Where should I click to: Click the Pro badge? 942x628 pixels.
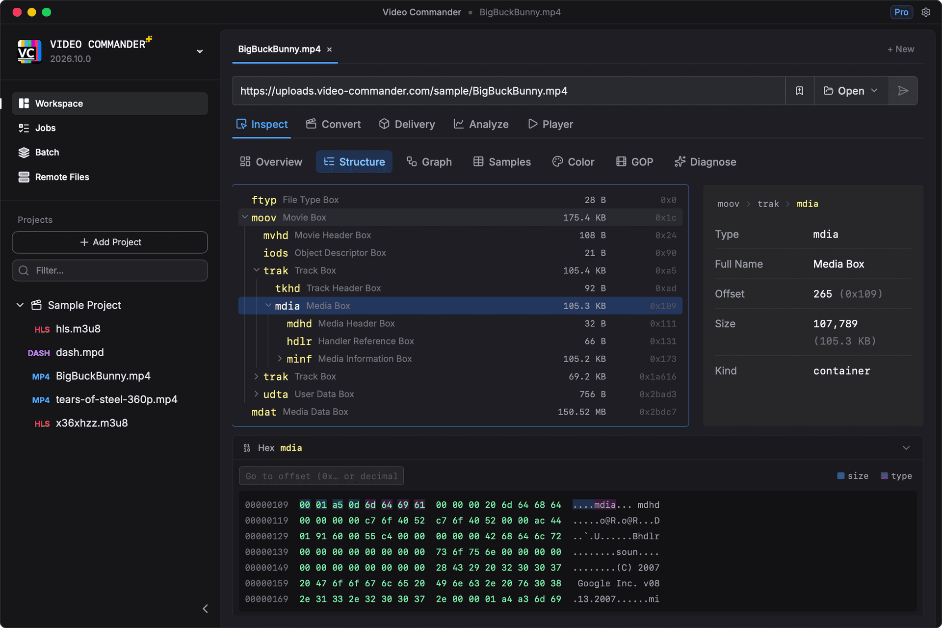(901, 12)
